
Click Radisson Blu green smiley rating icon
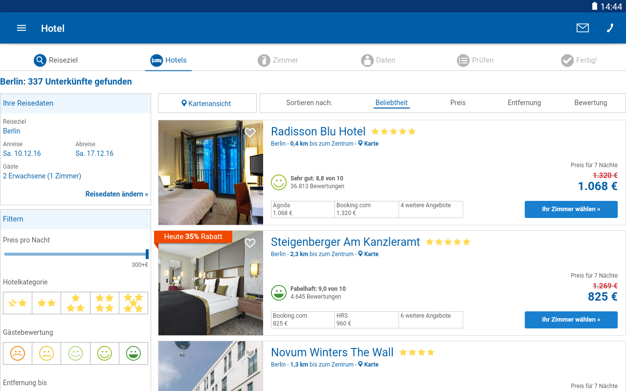click(x=279, y=182)
